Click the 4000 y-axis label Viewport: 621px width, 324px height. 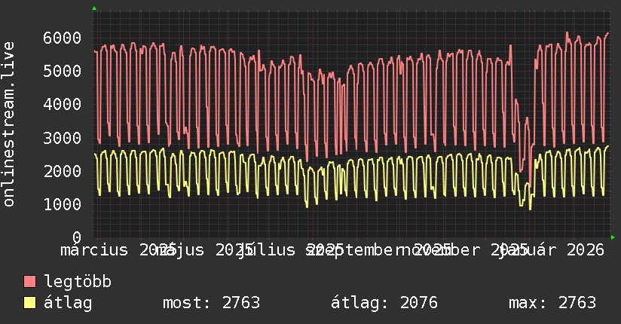point(63,105)
